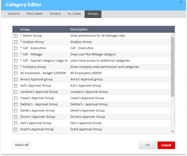Click the scrollbar down arrow

pyautogui.click(x=172, y=131)
